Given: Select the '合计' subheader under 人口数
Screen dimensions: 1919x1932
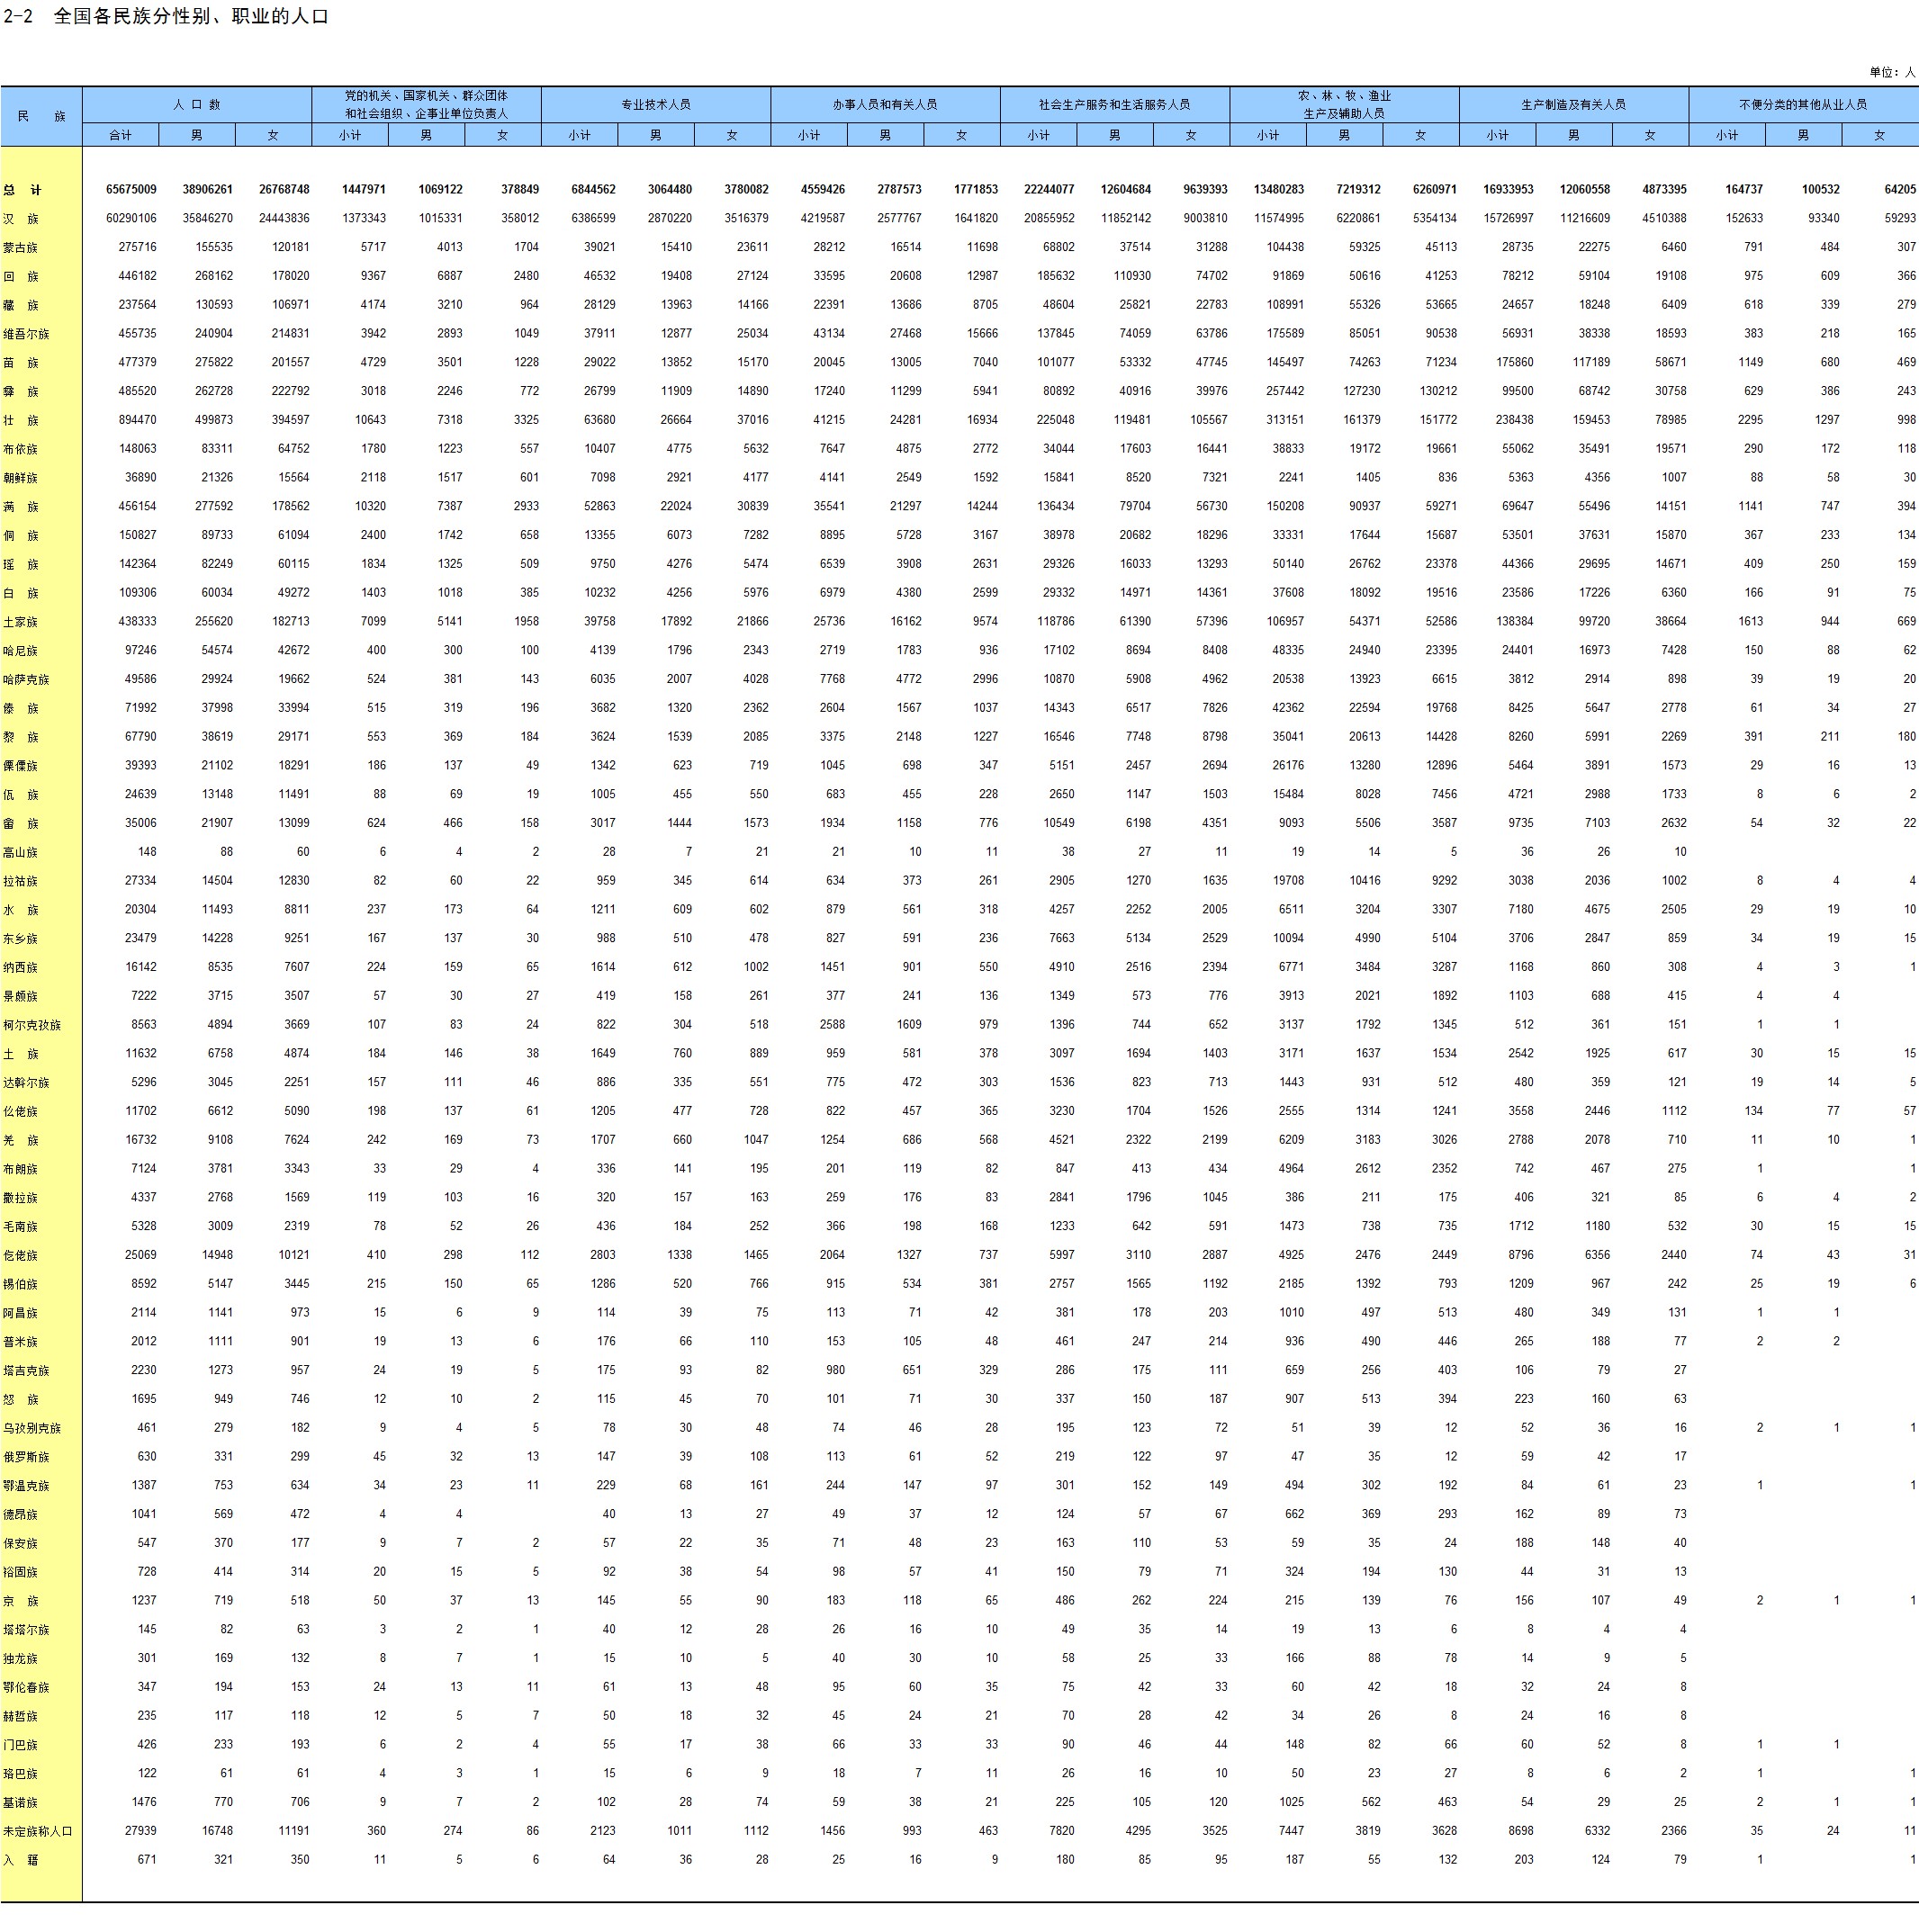Looking at the screenshot, I should (x=121, y=135).
